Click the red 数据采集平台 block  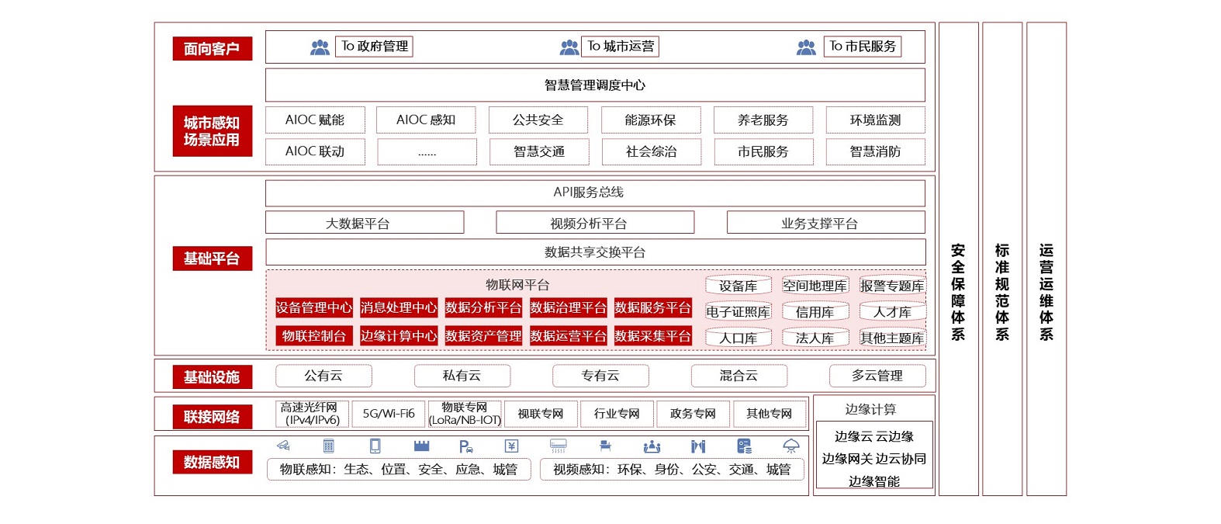click(x=652, y=336)
